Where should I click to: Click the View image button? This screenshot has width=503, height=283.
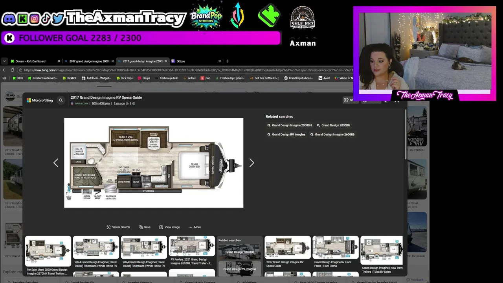(x=169, y=227)
